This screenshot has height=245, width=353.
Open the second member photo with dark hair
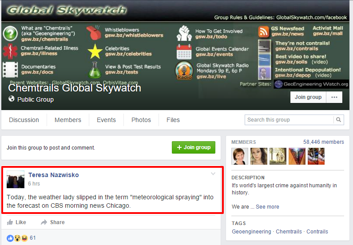259,156
